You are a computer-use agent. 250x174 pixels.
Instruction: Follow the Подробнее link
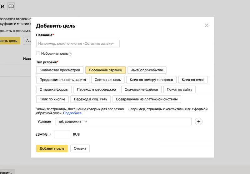click(x=72, y=113)
